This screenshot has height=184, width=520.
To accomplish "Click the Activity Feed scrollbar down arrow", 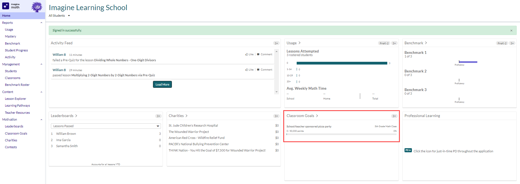I will 276,92.
